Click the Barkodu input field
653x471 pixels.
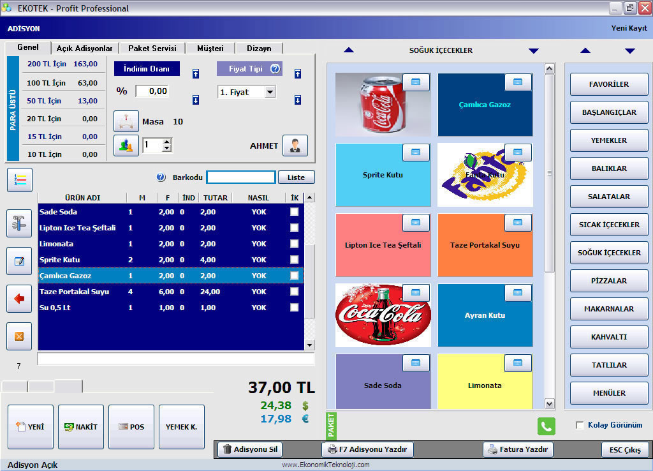click(241, 177)
